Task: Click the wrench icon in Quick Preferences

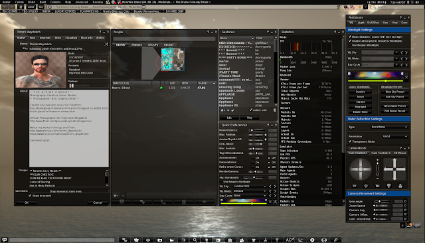Action: [275, 202]
